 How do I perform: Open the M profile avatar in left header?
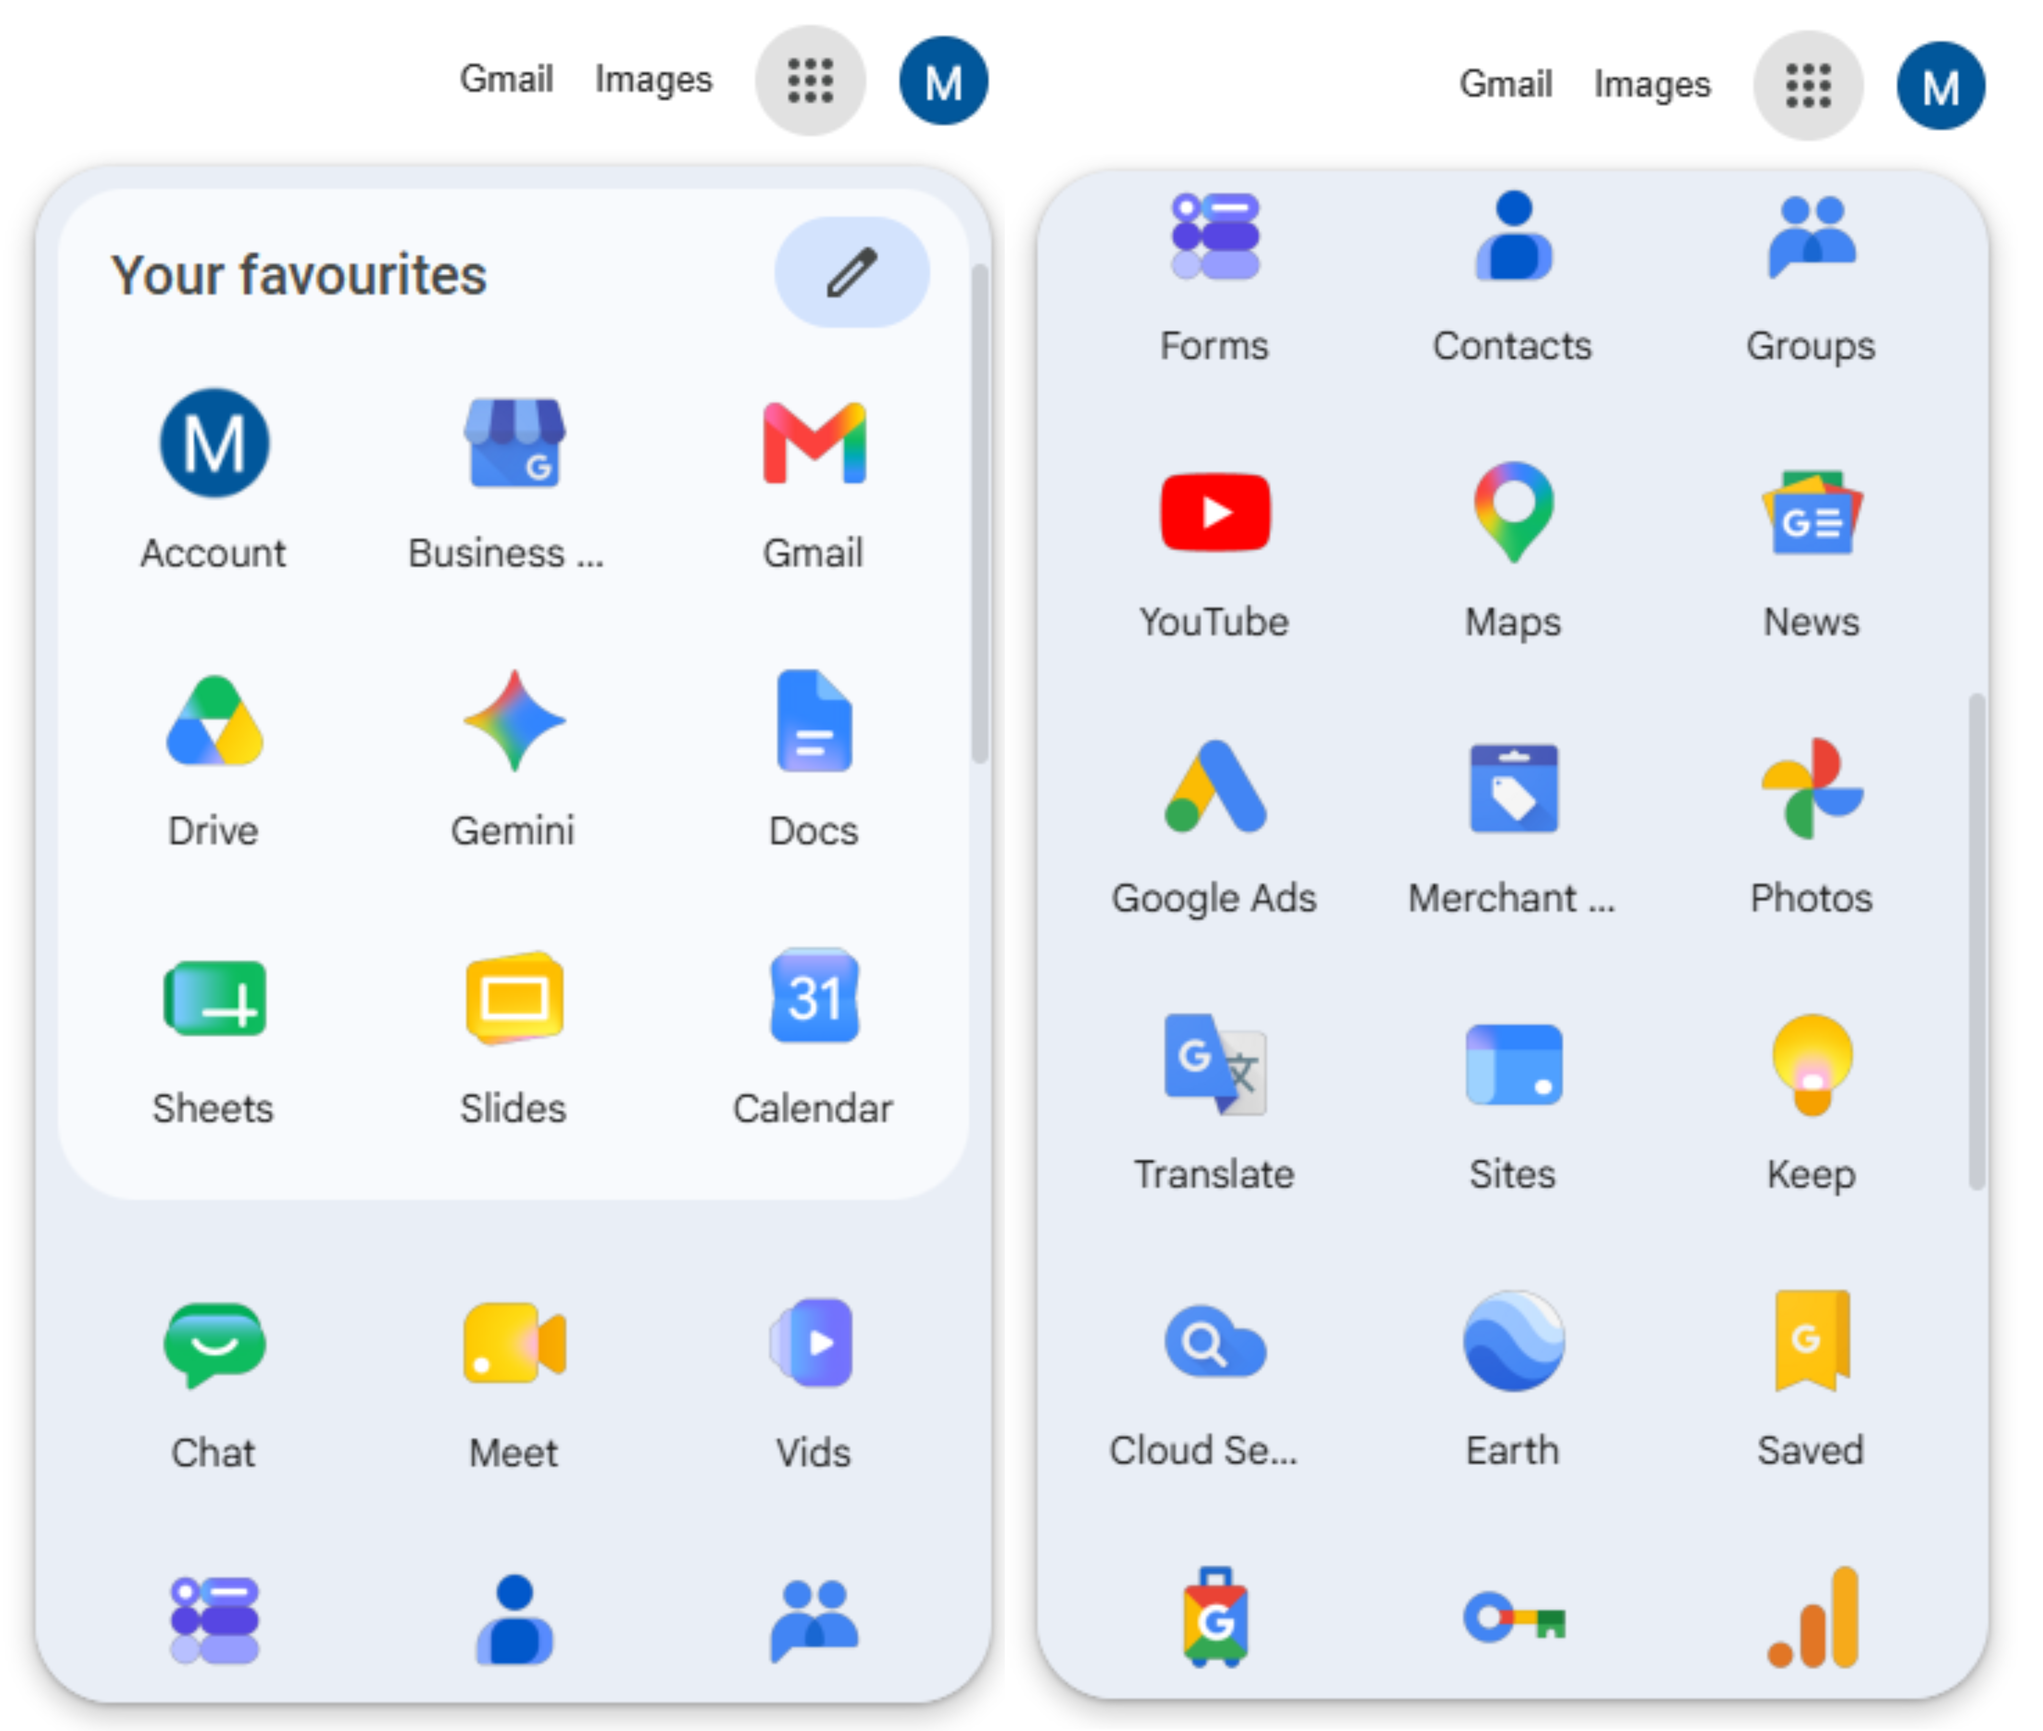[943, 81]
